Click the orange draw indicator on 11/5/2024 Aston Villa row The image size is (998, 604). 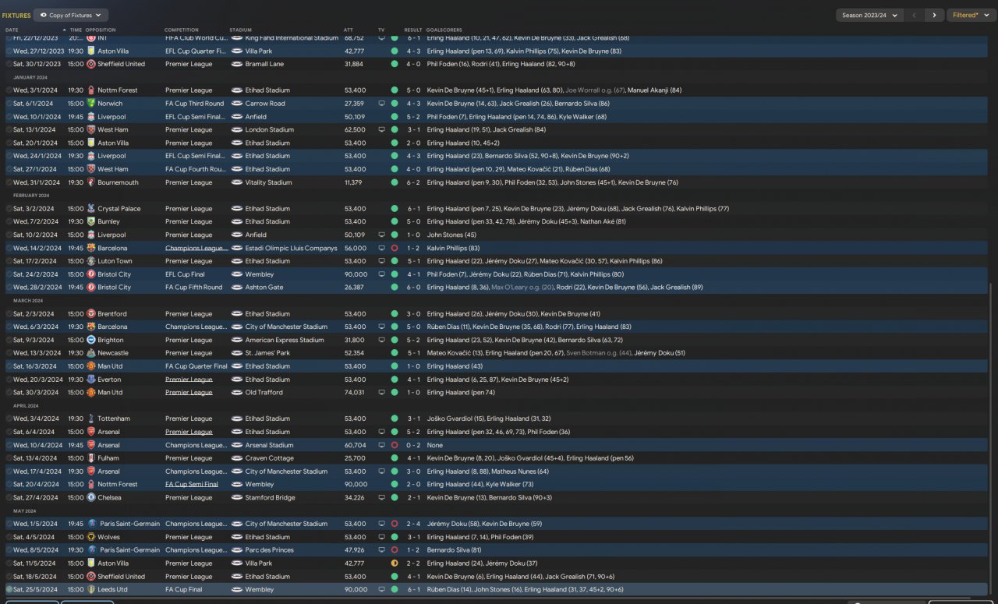point(395,563)
